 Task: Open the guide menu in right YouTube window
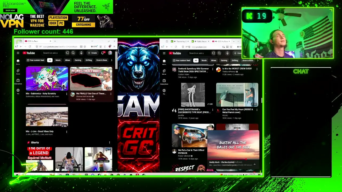(x=164, y=53)
